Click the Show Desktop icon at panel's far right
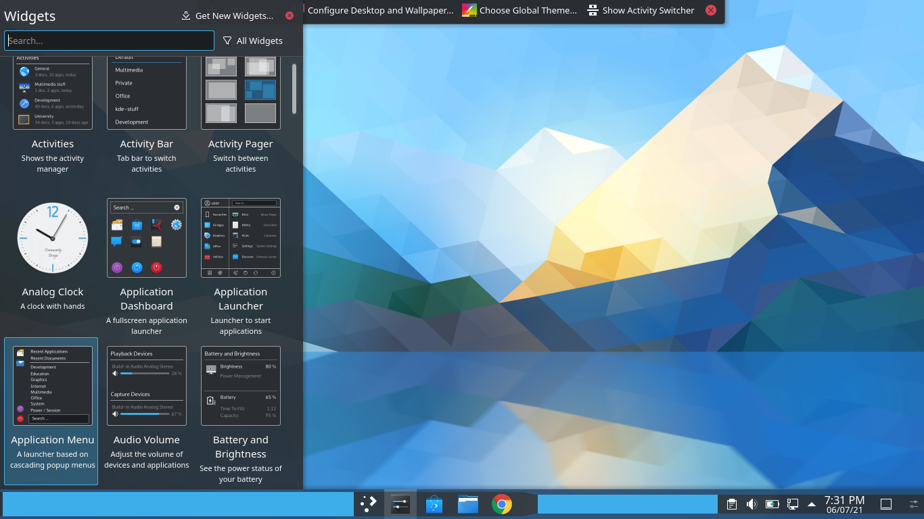924x519 pixels. [x=885, y=503]
